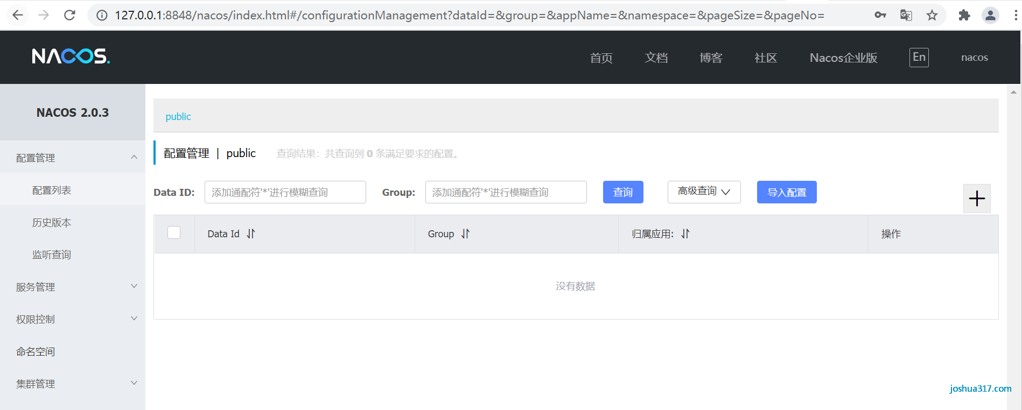
Task: Open 文档 in top navigation
Action: click(656, 58)
